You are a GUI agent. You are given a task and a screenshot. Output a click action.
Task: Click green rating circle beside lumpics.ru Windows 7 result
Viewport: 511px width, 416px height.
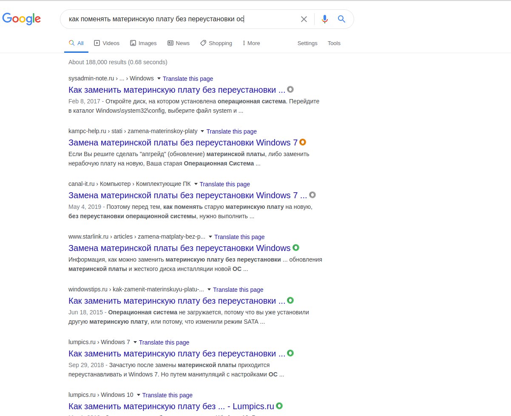290,353
